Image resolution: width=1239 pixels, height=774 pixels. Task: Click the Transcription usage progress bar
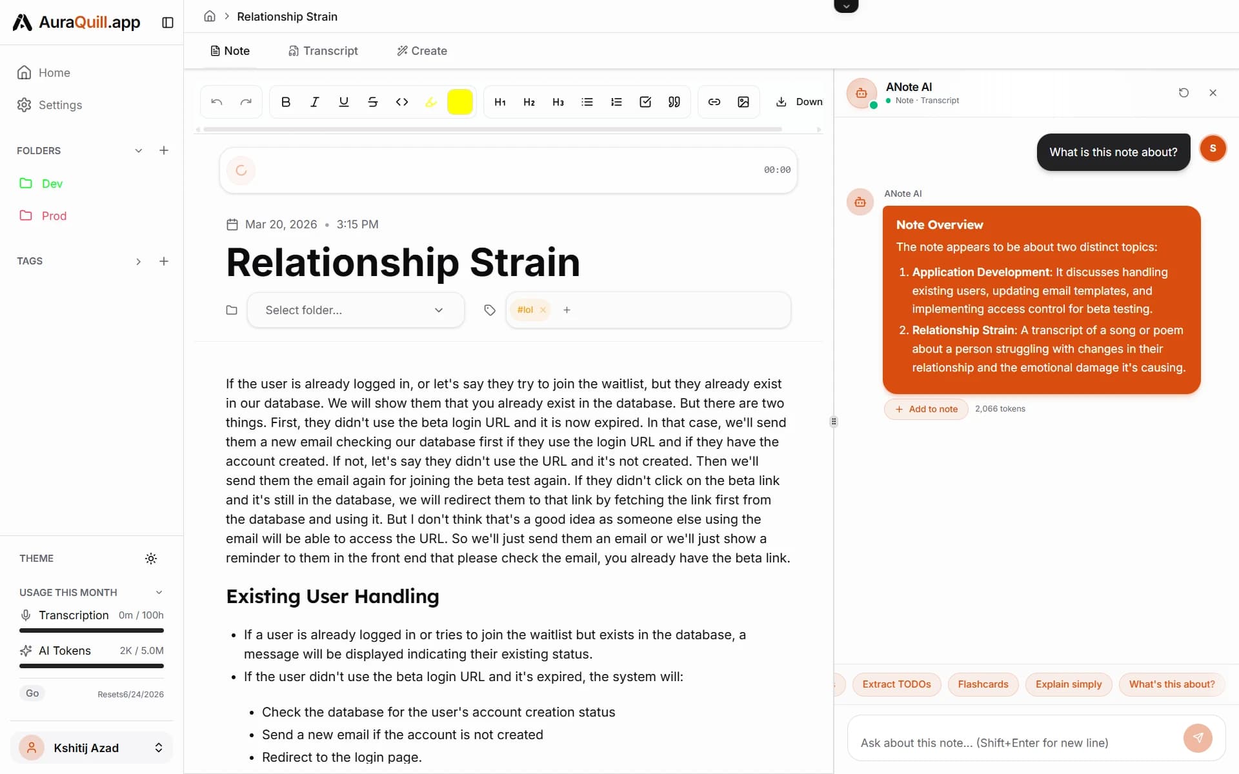[x=92, y=631]
